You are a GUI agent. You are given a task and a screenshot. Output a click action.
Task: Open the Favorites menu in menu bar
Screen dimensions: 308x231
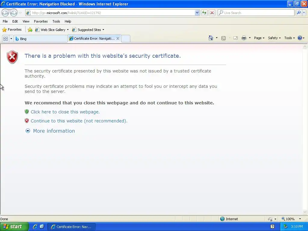[41, 21]
